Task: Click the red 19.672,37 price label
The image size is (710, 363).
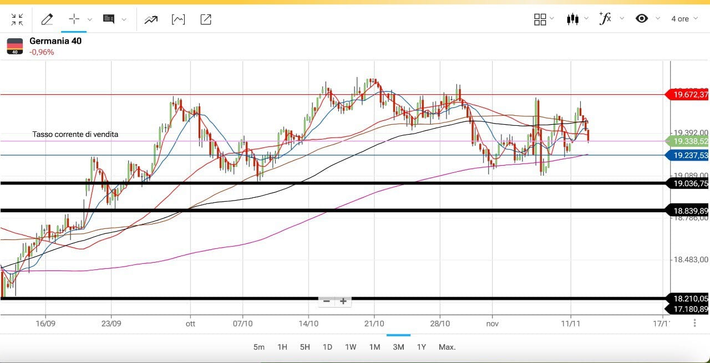Action: click(x=690, y=95)
